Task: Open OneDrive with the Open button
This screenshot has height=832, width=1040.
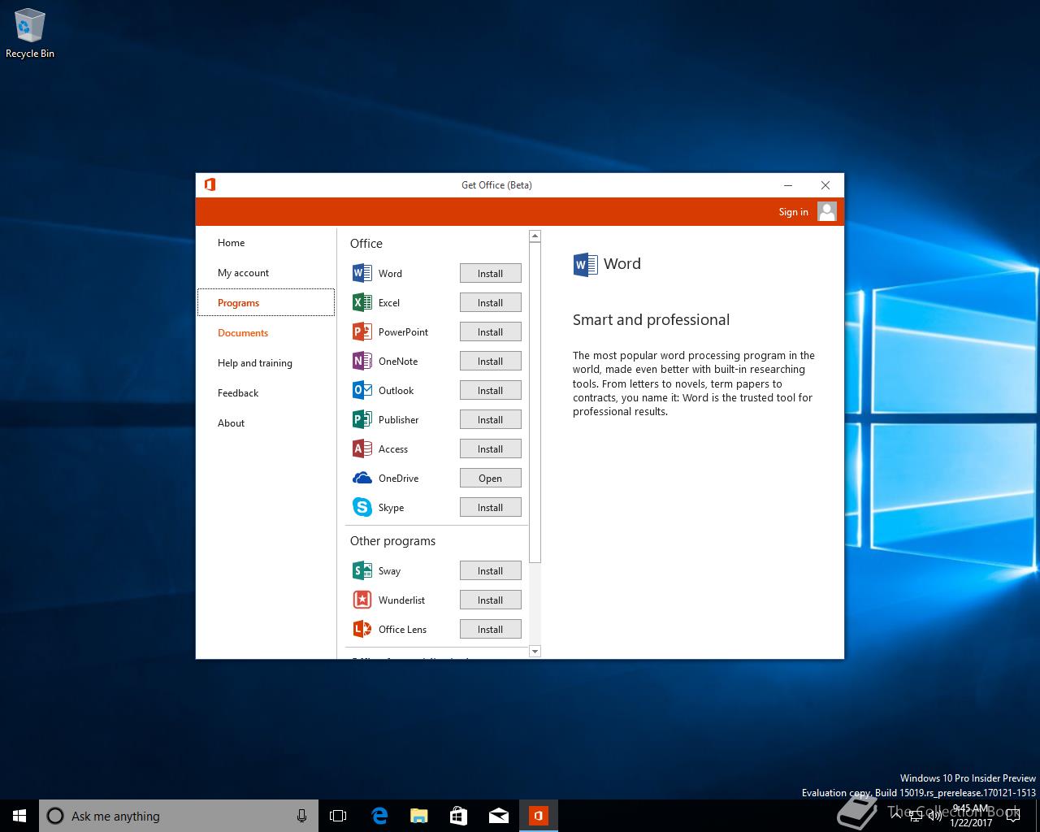Action: pyautogui.click(x=490, y=479)
